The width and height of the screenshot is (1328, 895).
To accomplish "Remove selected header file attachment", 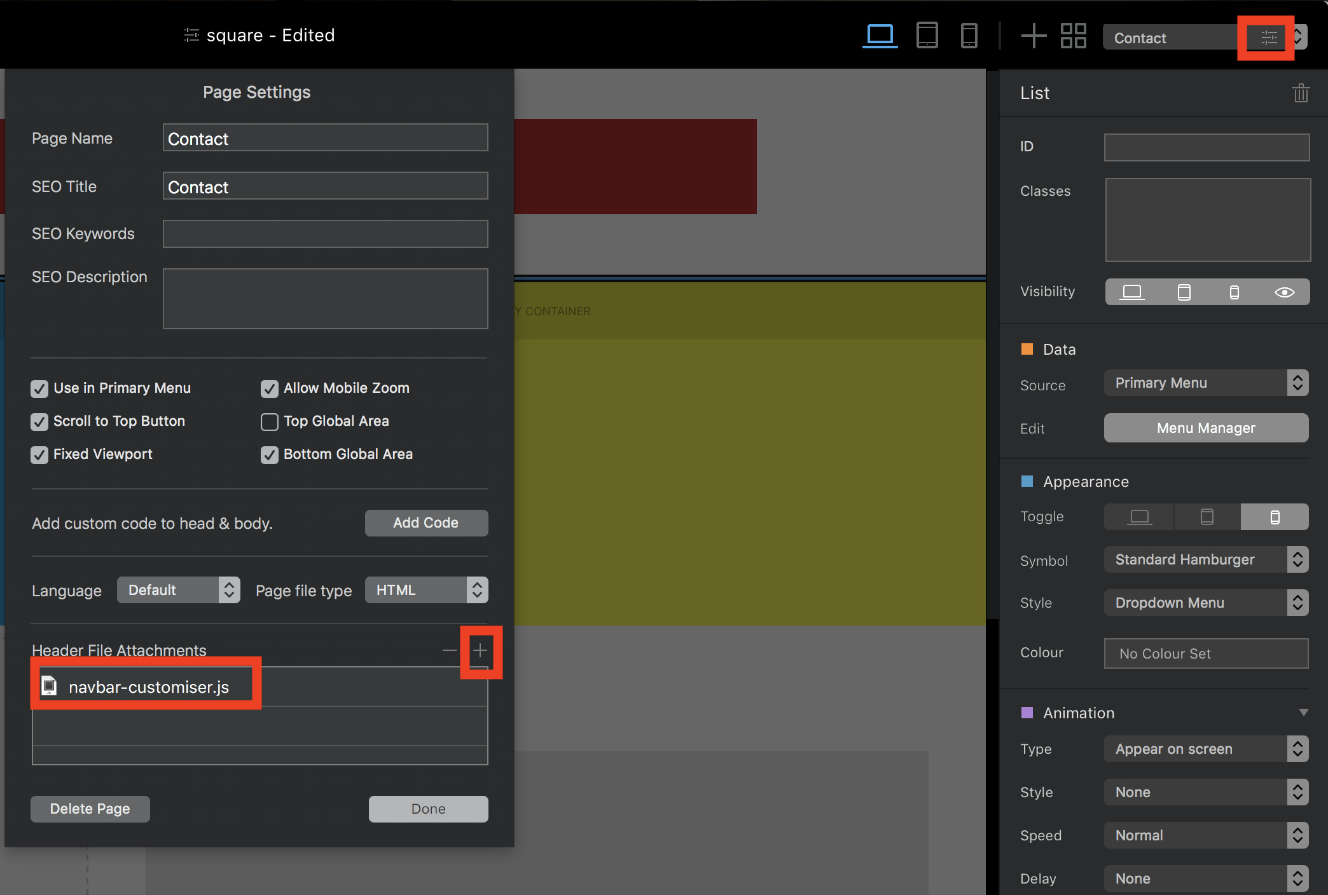I will pos(449,650).
